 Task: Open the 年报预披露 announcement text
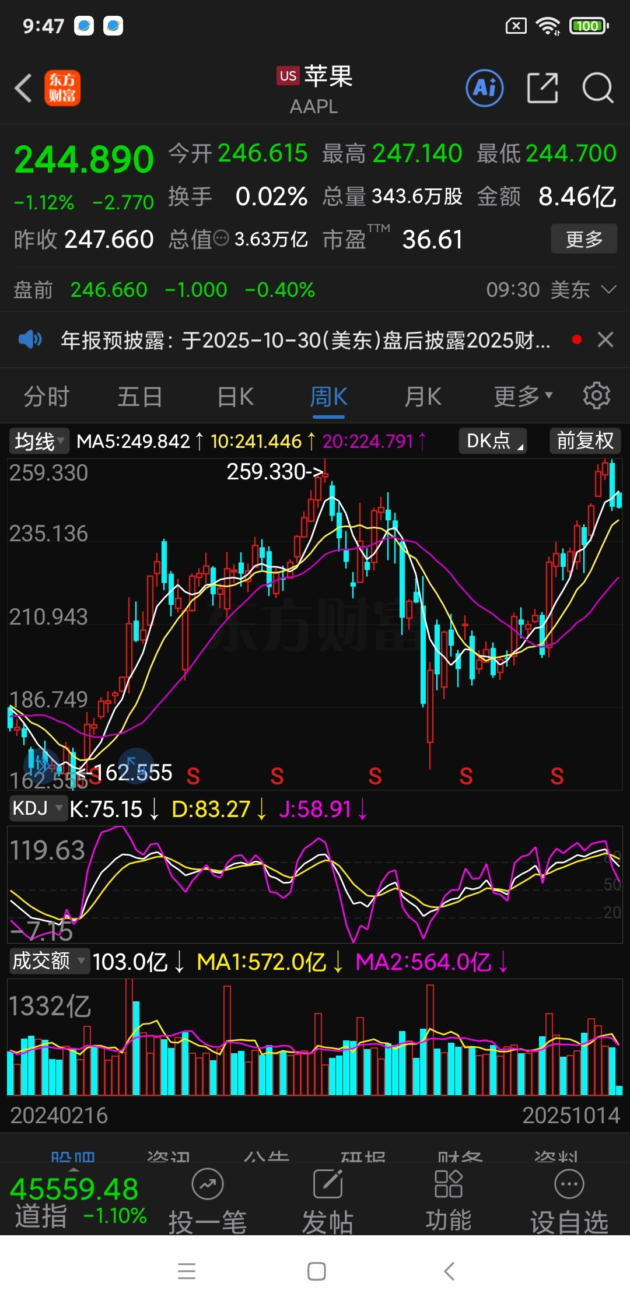[x=306, y=339]
